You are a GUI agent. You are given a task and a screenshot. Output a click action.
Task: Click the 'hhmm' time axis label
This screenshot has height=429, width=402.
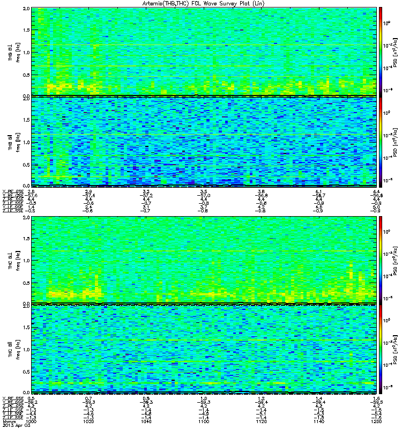tap(9, 421)
